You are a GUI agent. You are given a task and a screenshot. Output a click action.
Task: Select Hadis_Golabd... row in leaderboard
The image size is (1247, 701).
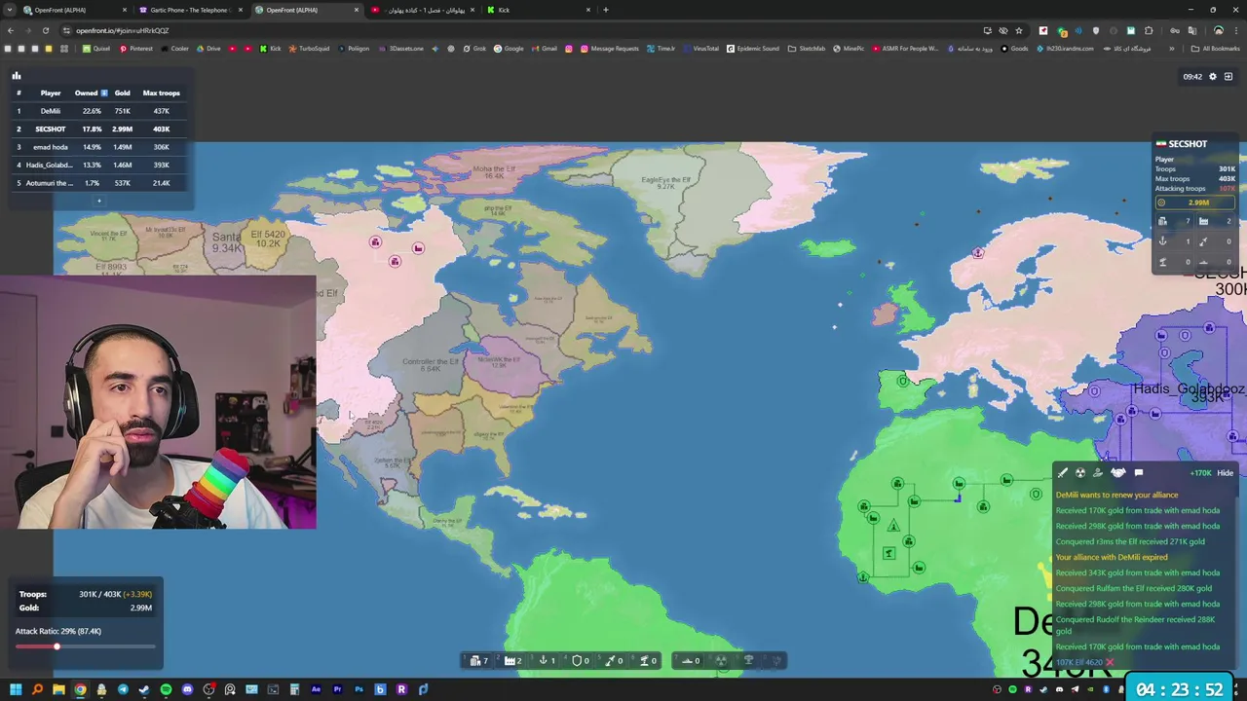[98, 165]
